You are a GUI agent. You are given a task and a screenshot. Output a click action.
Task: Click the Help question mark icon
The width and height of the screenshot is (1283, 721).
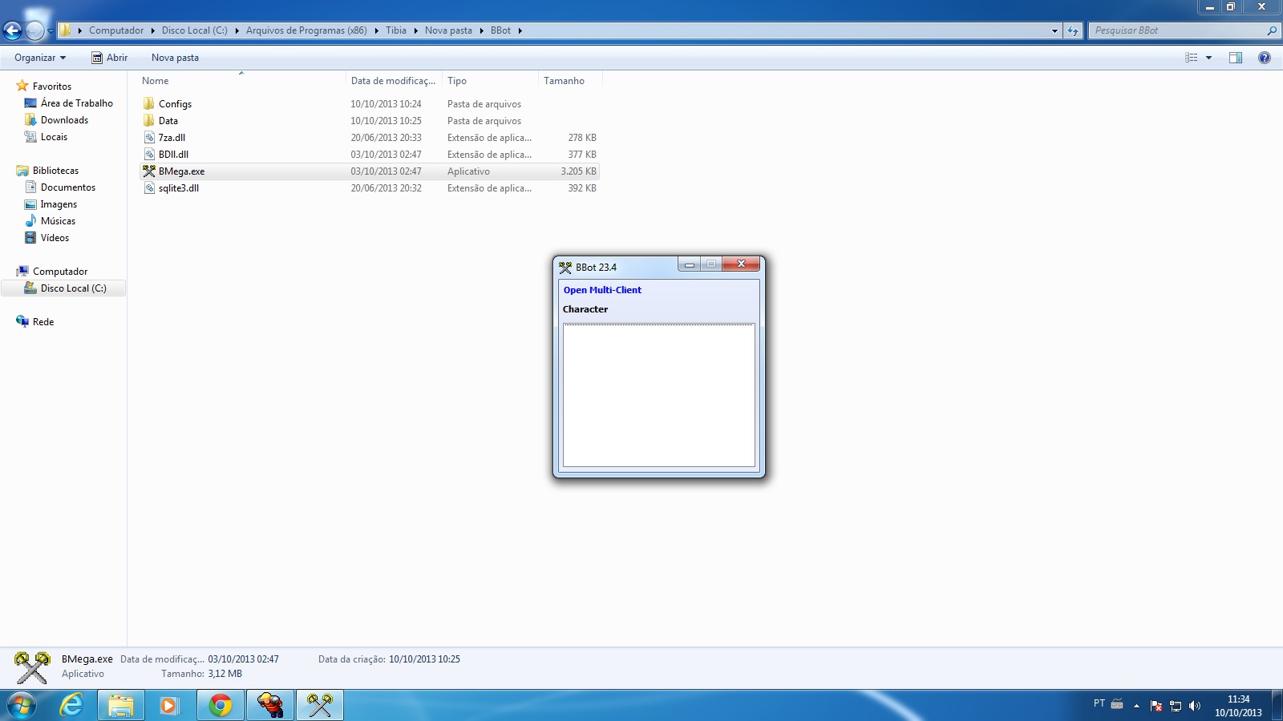point(1265,58)
